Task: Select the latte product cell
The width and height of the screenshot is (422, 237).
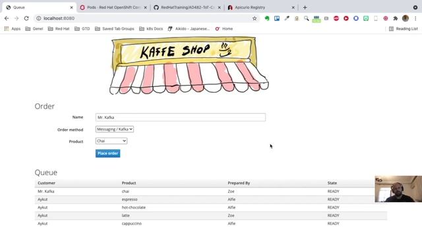Action: pyautogui.click(x=125, y=215)
